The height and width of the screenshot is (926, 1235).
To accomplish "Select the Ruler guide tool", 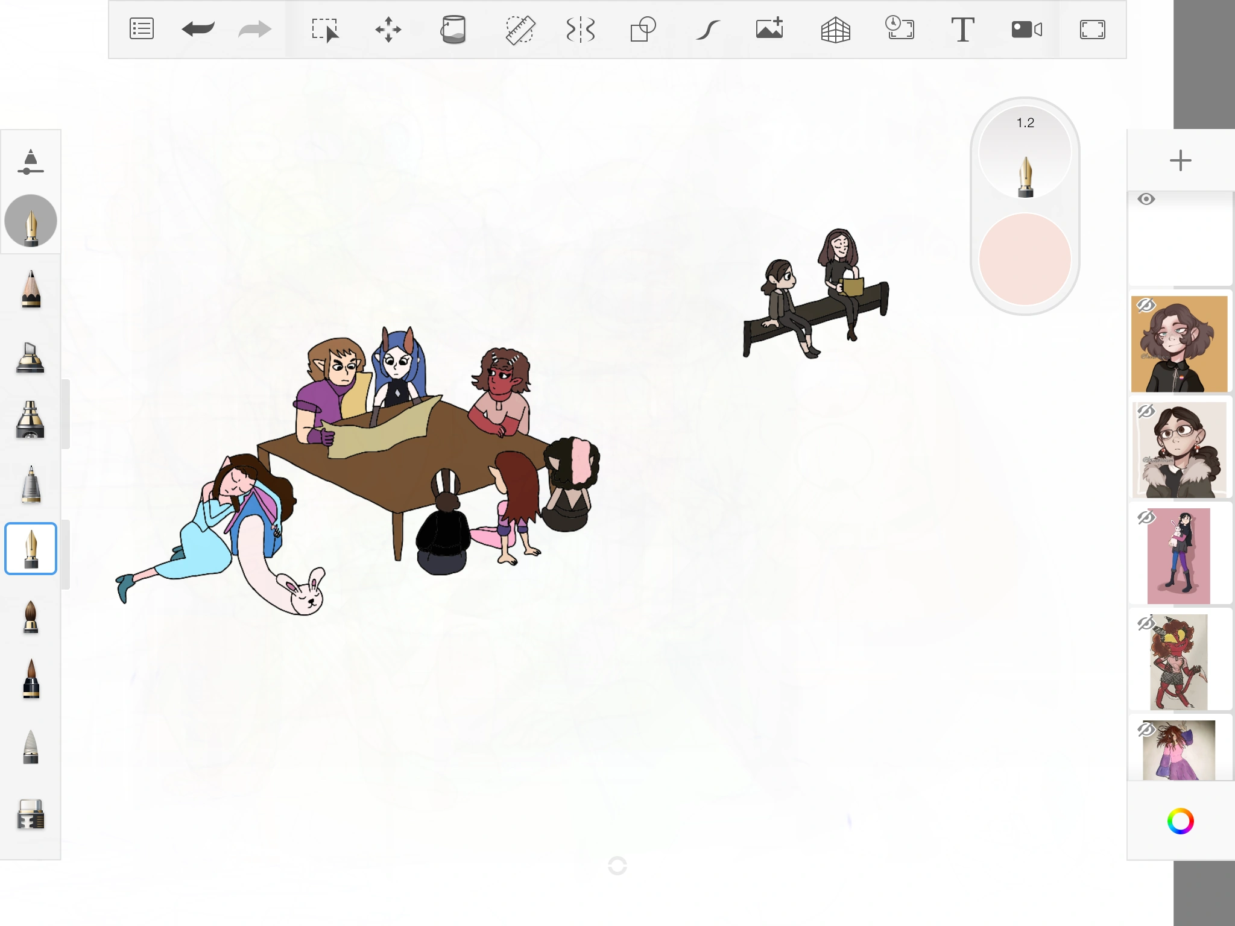I will point(519,30).
